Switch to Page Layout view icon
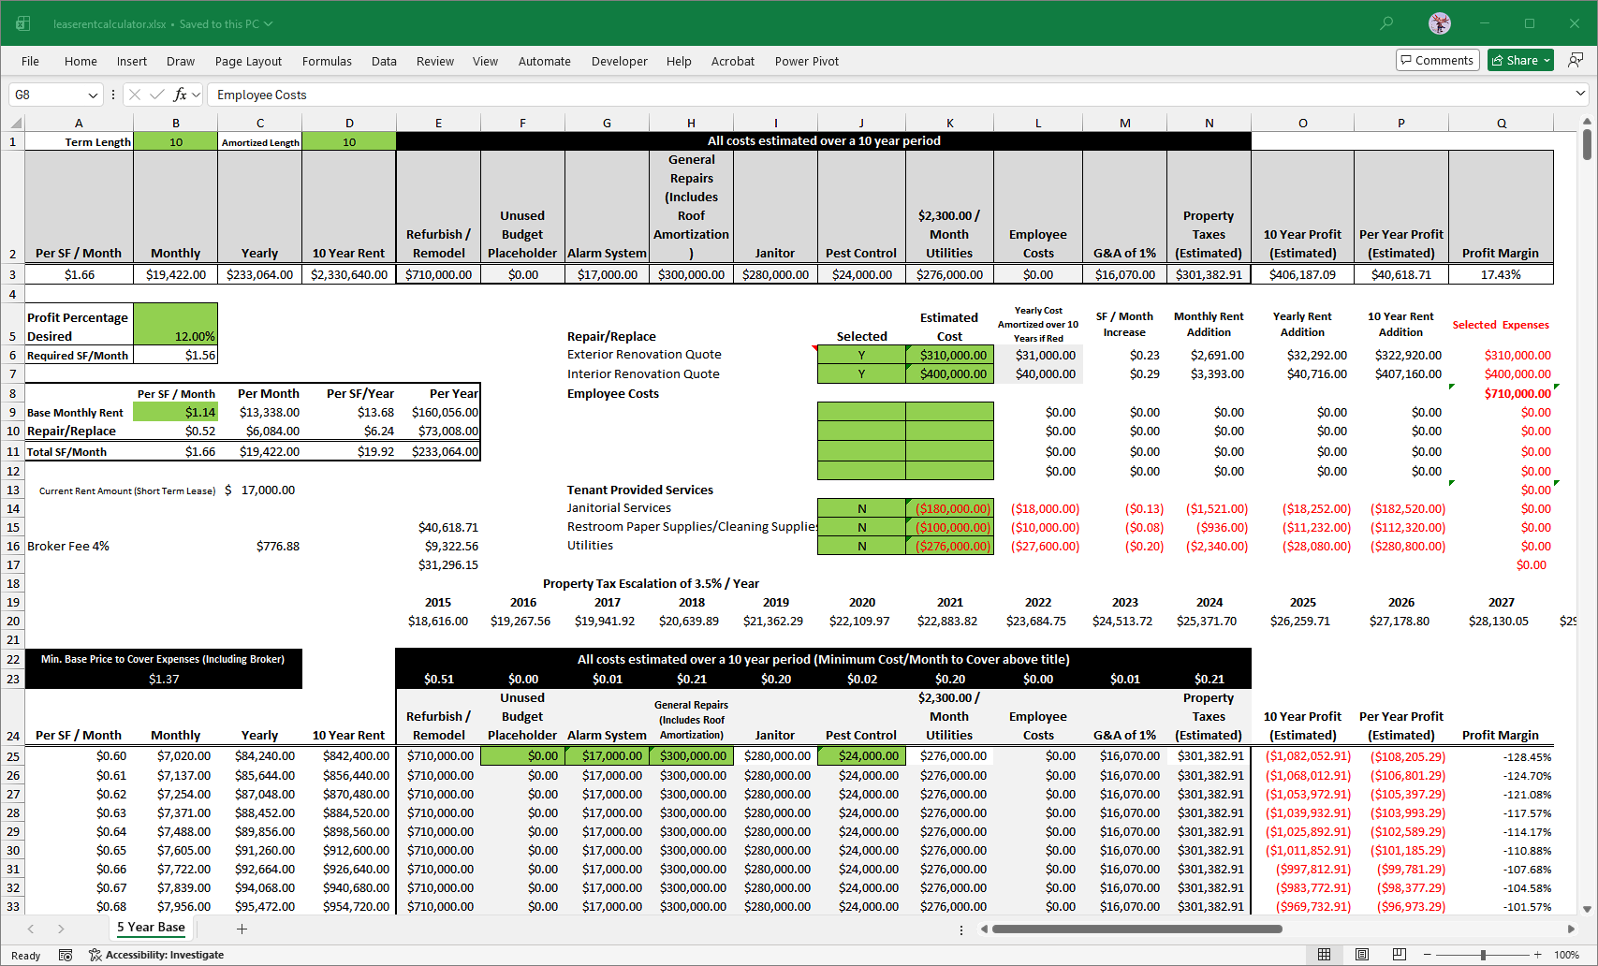This screenshot has height=966, width=1598. [1362, 955]
